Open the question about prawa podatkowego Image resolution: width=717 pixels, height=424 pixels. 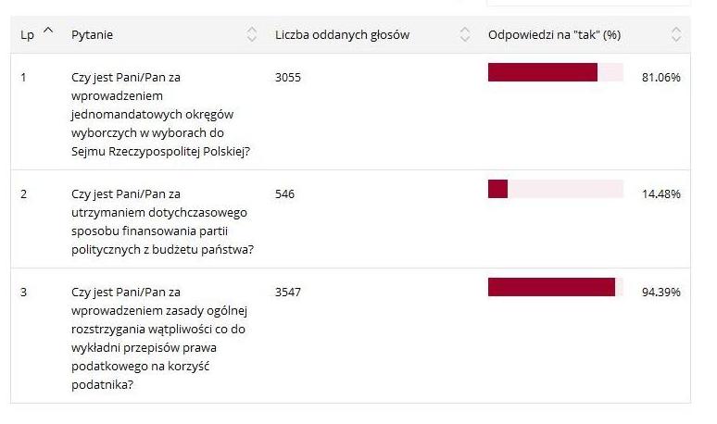[x=163, y=339]
